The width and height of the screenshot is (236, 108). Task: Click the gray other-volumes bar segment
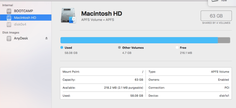(224, 40)
